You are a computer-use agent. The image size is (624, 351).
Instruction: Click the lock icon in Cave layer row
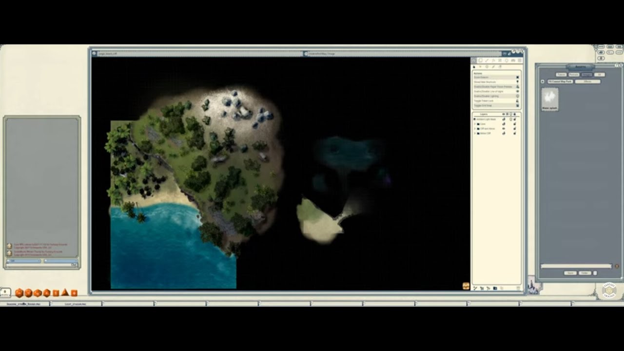[x=514, y=124]
